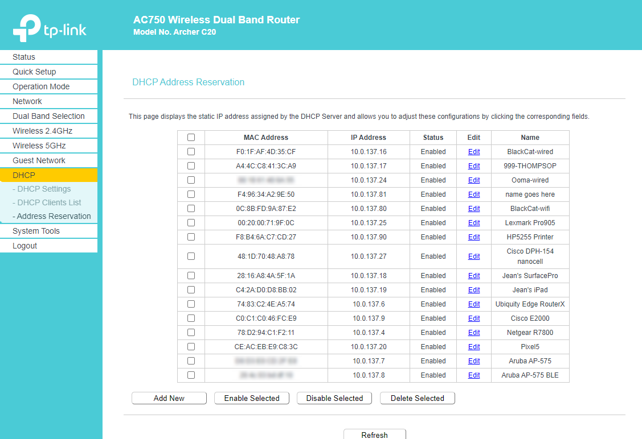Image resolution: width=642 pixels, height=439 pixels.
Task: Edit the Pixel5 reservation
Action: pyautogui.click(x=474, y=347)
